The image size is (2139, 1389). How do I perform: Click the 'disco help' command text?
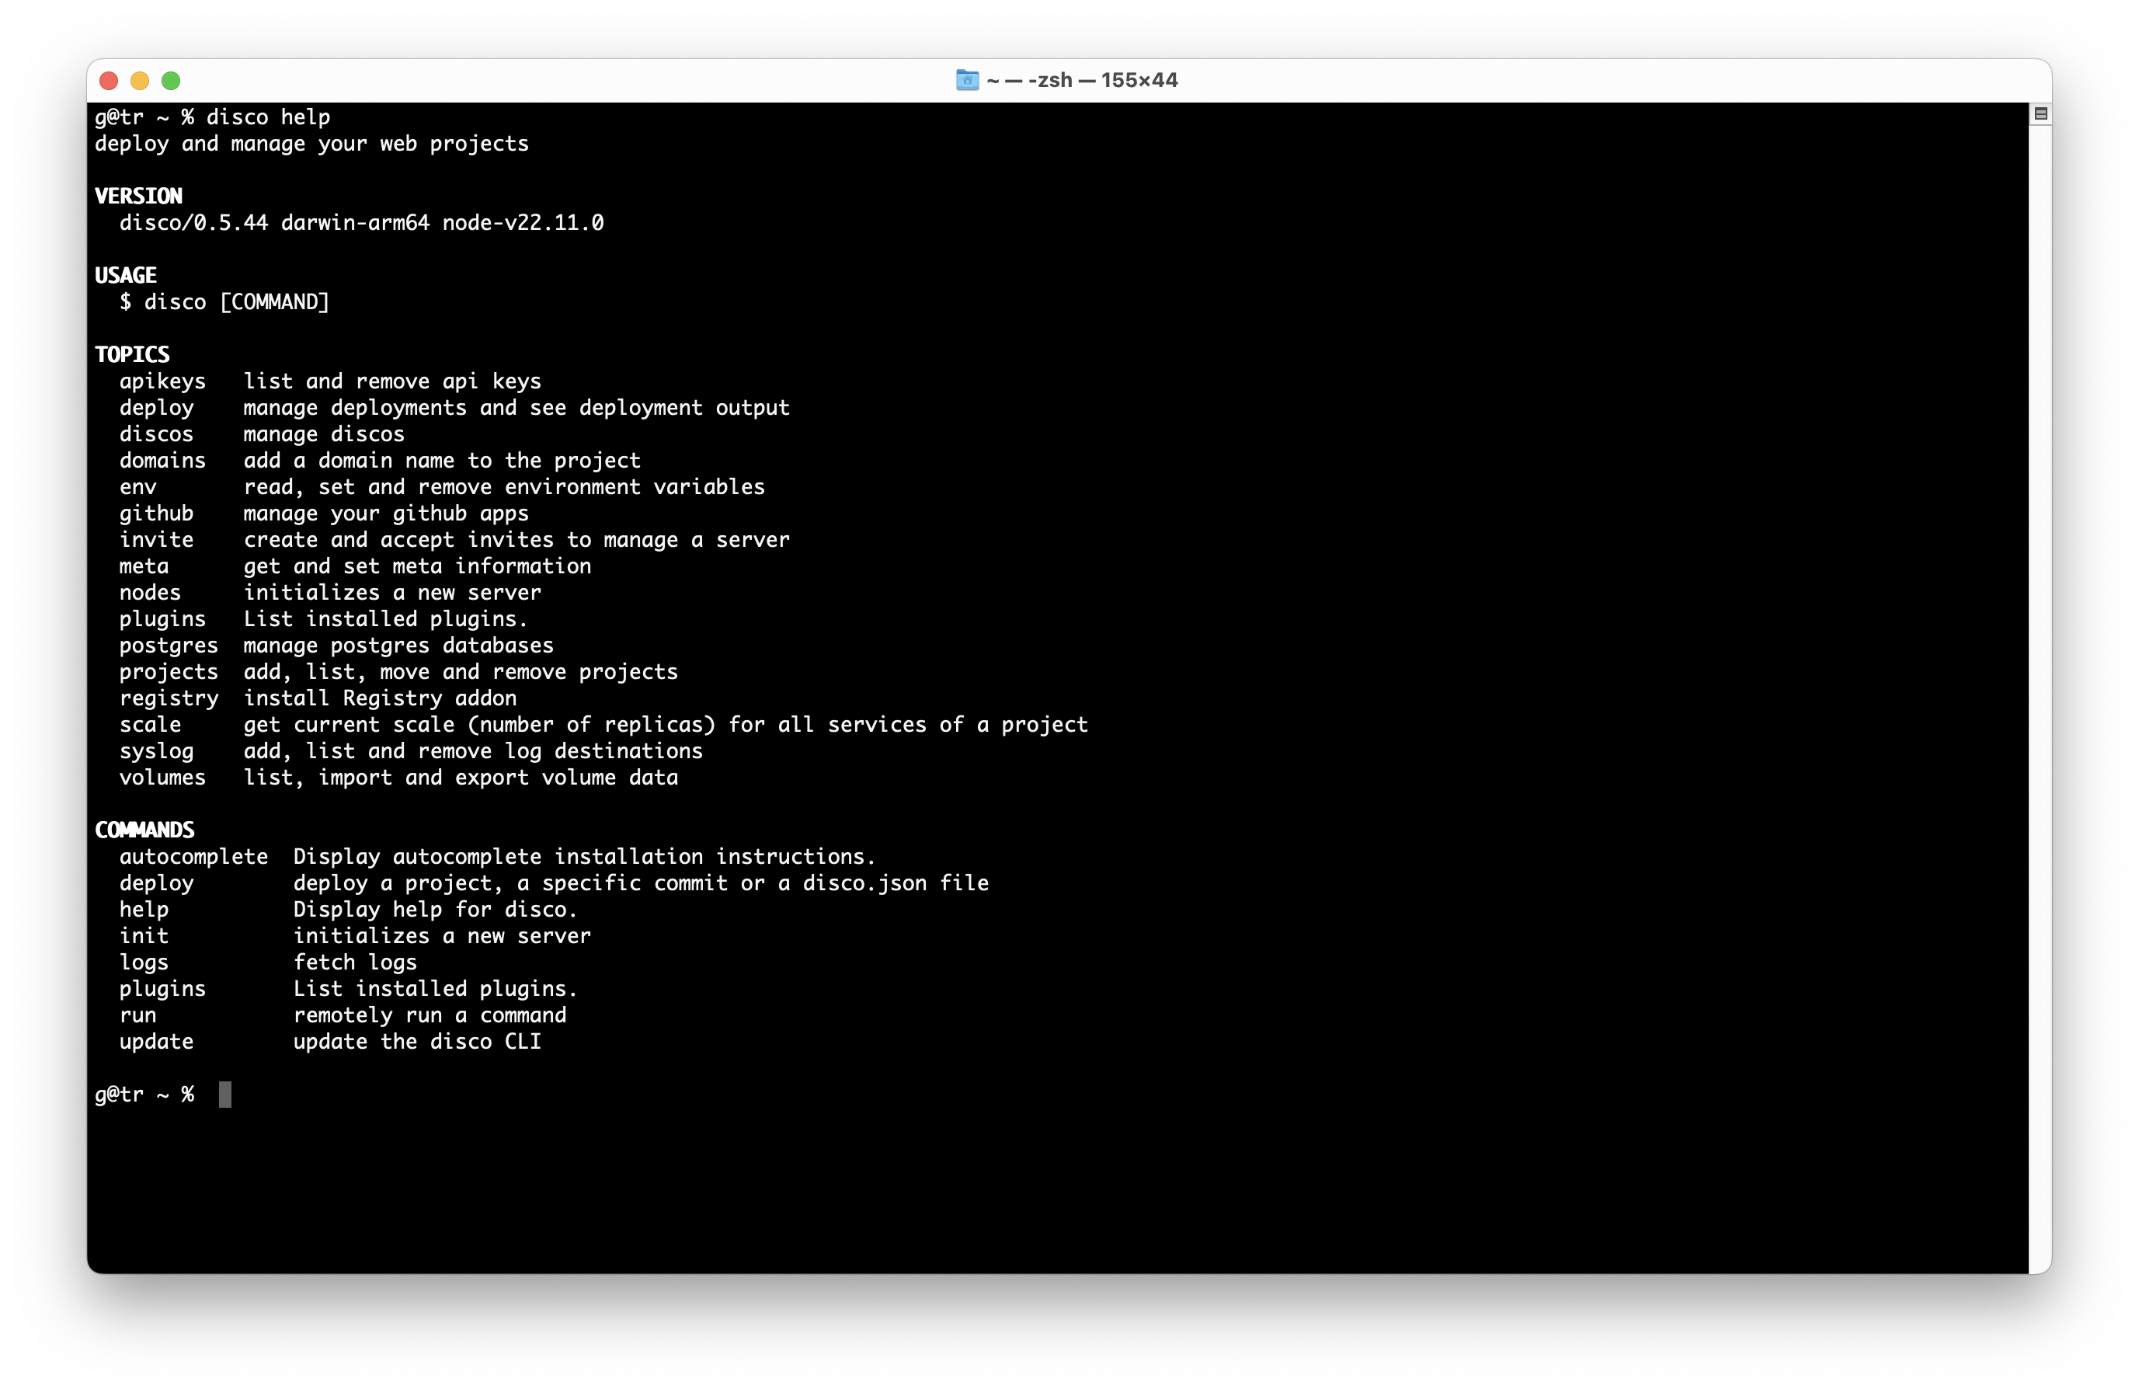coord(268,117)
